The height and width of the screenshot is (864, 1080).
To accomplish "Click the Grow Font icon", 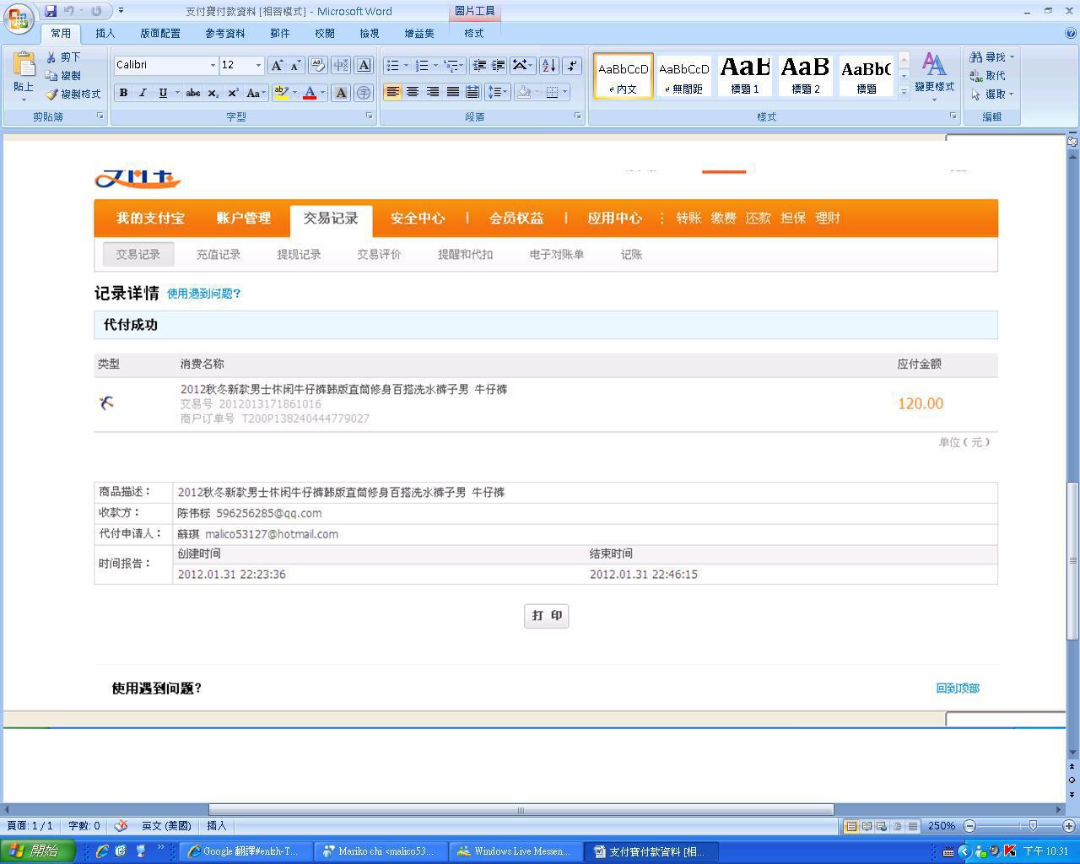I will 276,65.
